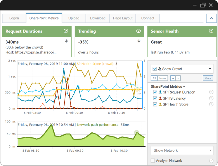Click the highlighted network path data point
This screenshot has height=166, width=218.
137,133
